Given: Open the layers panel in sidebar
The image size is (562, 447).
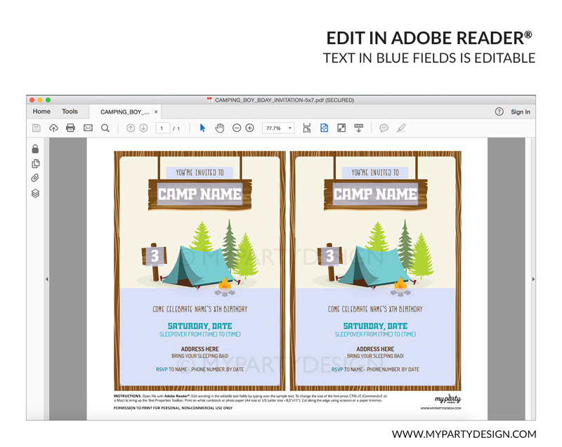Looking at the screenshot, I should (35, 194).
